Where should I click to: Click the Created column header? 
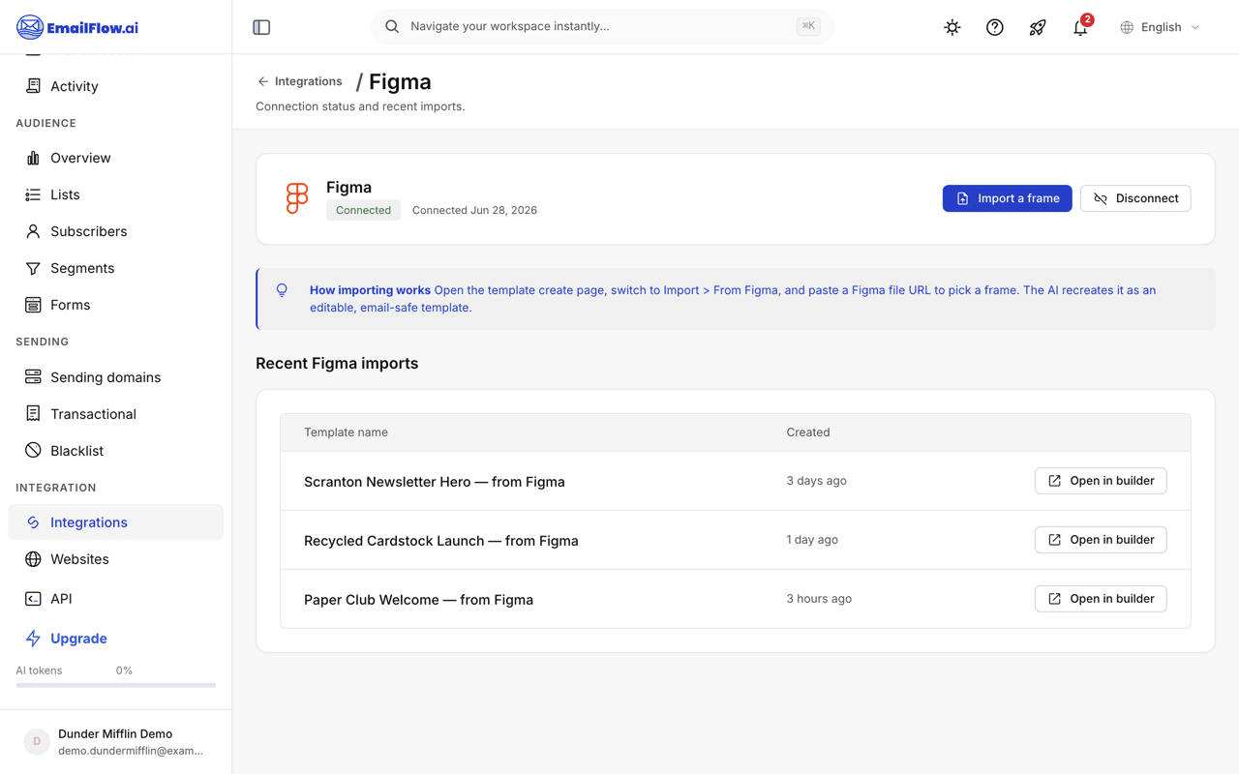point(808,432)
